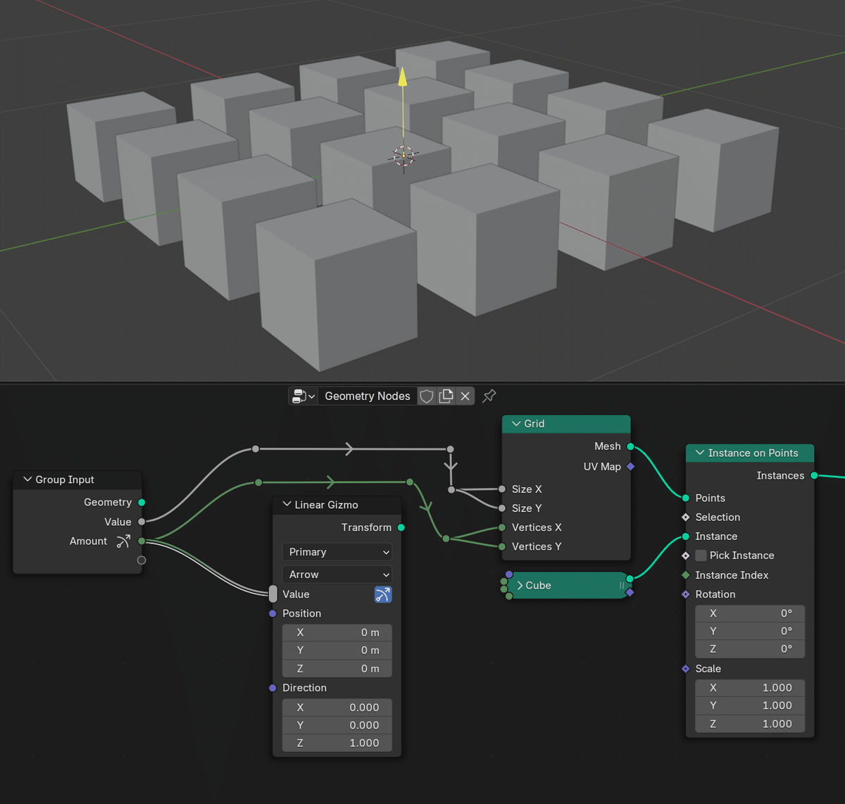The width and height of the screenshot is (845, 804).
Task: Toggle the gizmo pin on Value row
Action: [x=382, y=594]
